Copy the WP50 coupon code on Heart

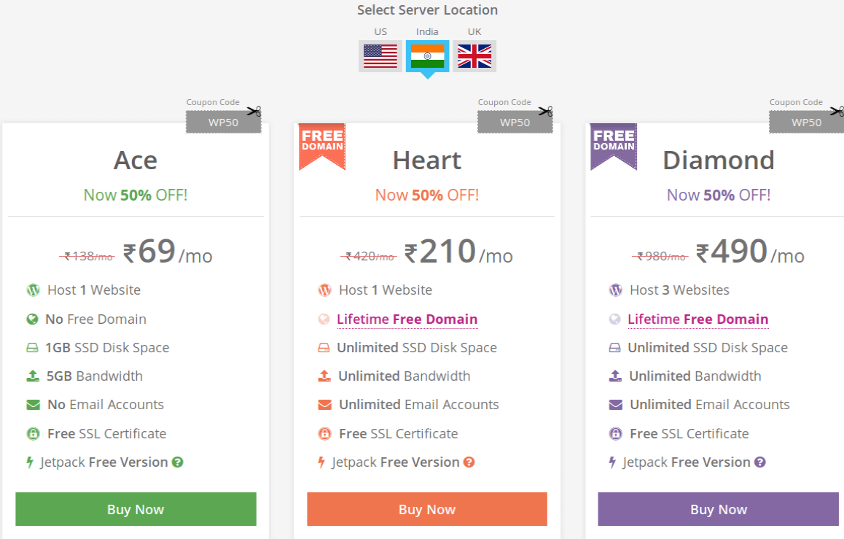515,123
